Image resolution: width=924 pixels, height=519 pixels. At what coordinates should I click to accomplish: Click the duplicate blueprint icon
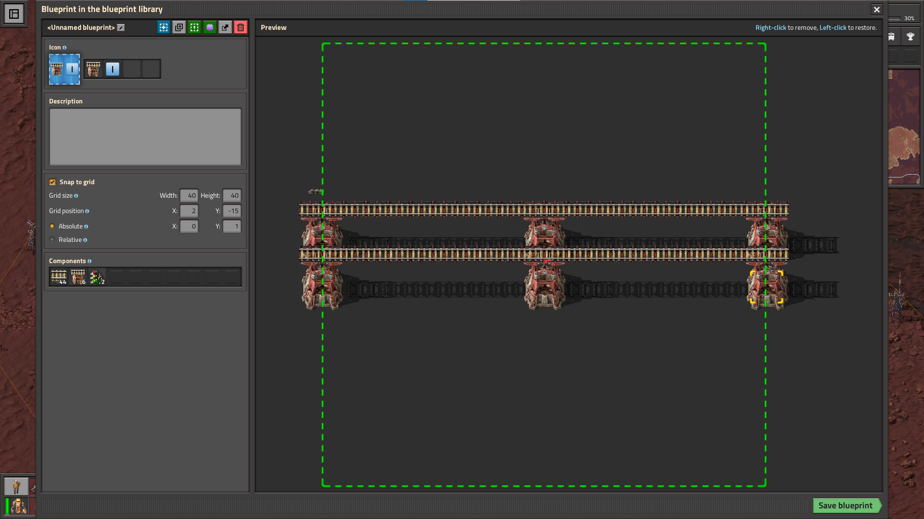179,27
